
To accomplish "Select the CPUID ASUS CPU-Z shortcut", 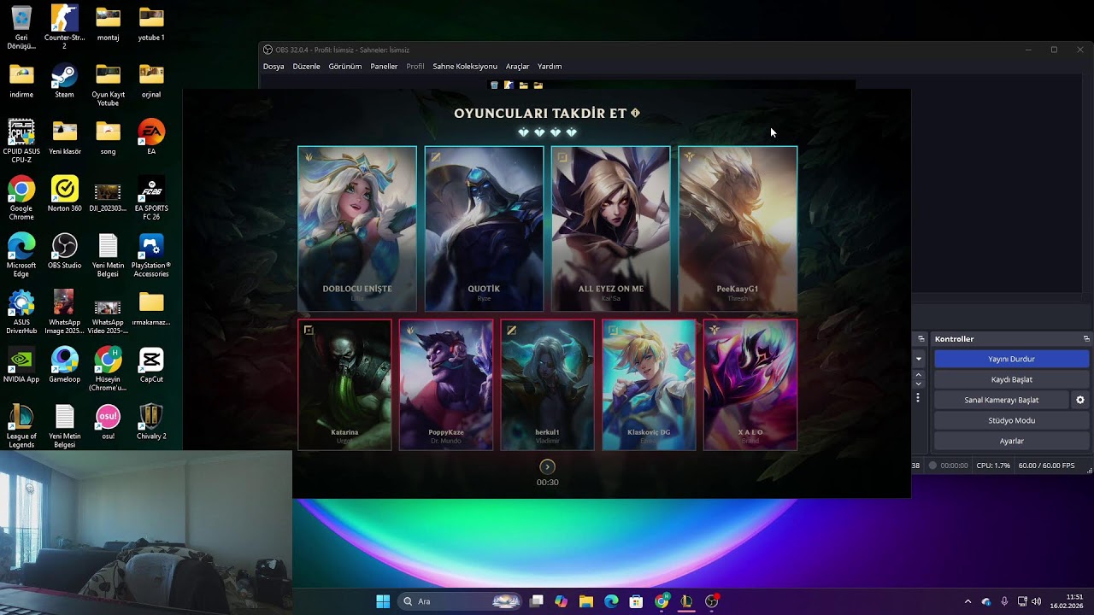I will coord(21,142).
